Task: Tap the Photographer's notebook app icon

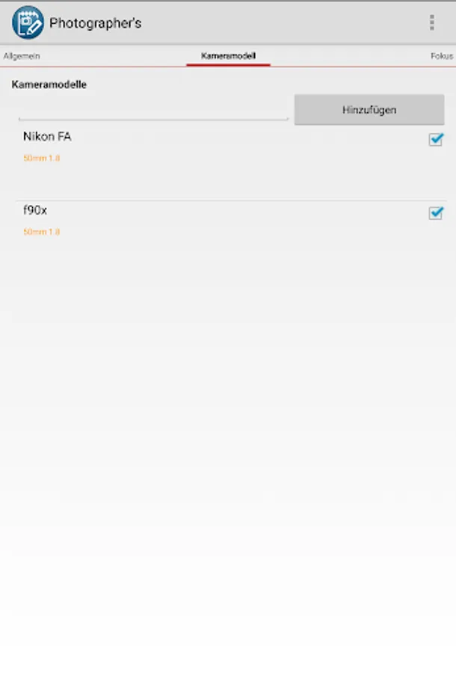Action: [28, 22]
